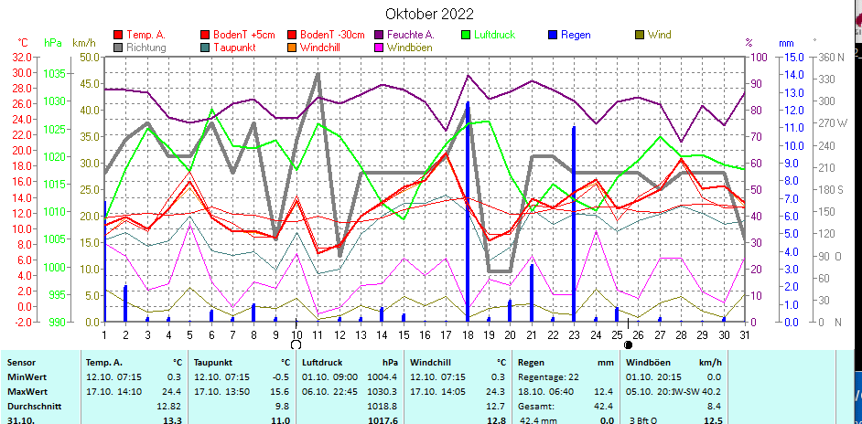Click the olive Wind legend swatch
Viewport: 862px width, 424px height.
click(640, 35)
